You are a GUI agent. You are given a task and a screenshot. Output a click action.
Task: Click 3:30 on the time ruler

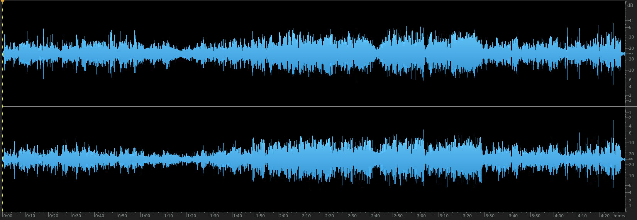[x=490, y=216]
